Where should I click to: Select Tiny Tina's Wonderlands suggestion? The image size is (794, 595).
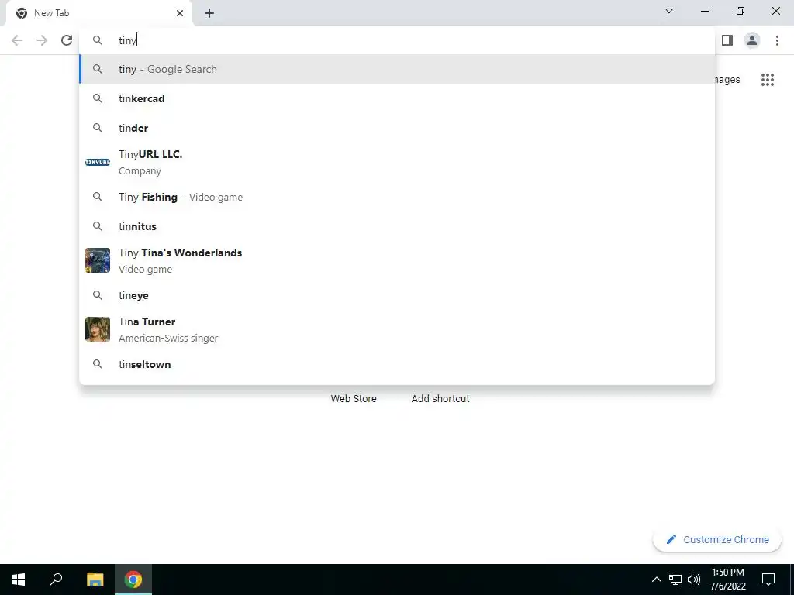coord(397,260)
